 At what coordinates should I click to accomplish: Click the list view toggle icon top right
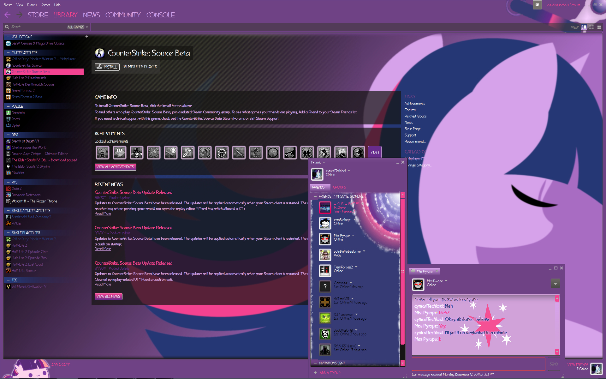pos(591,27)
